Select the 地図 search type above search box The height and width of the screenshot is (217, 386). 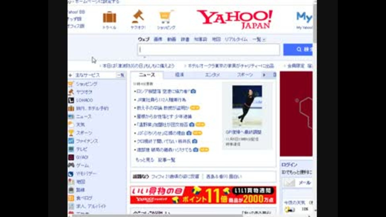click(216, 39)
